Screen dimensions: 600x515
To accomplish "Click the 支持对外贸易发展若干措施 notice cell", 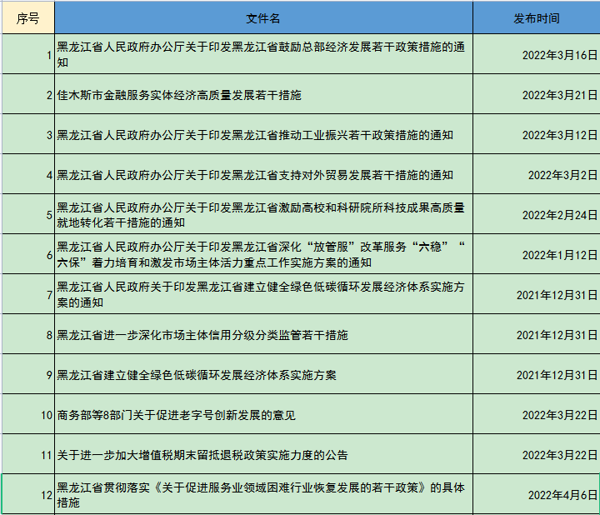I will (263, 175).
